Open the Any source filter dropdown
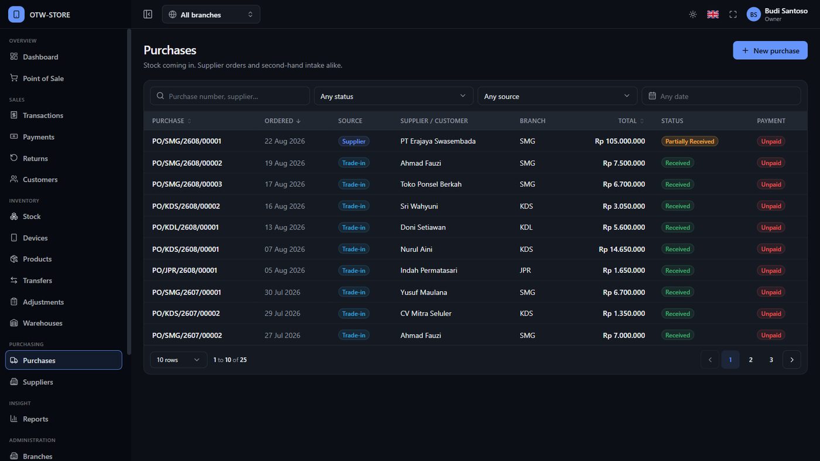The width and height of the screenshot is (820, 461). [x=557, y=96]
